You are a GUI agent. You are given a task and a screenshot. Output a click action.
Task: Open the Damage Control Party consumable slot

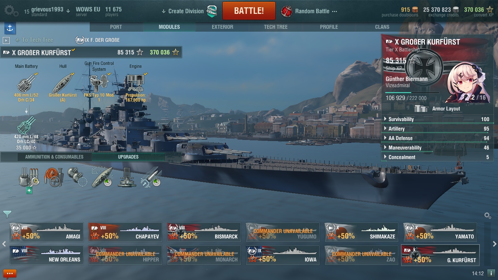(x=54, y=177)
